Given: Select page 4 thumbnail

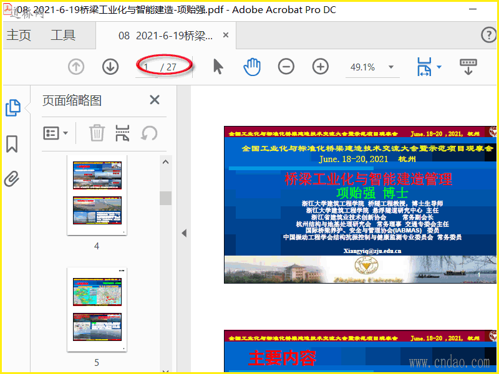Looking at the screenshot, I should click(97, 195).
